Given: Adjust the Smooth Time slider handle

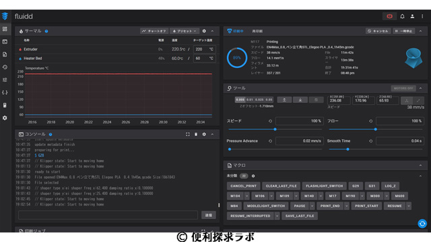Looking at the screenshot, I should (347, 149).
